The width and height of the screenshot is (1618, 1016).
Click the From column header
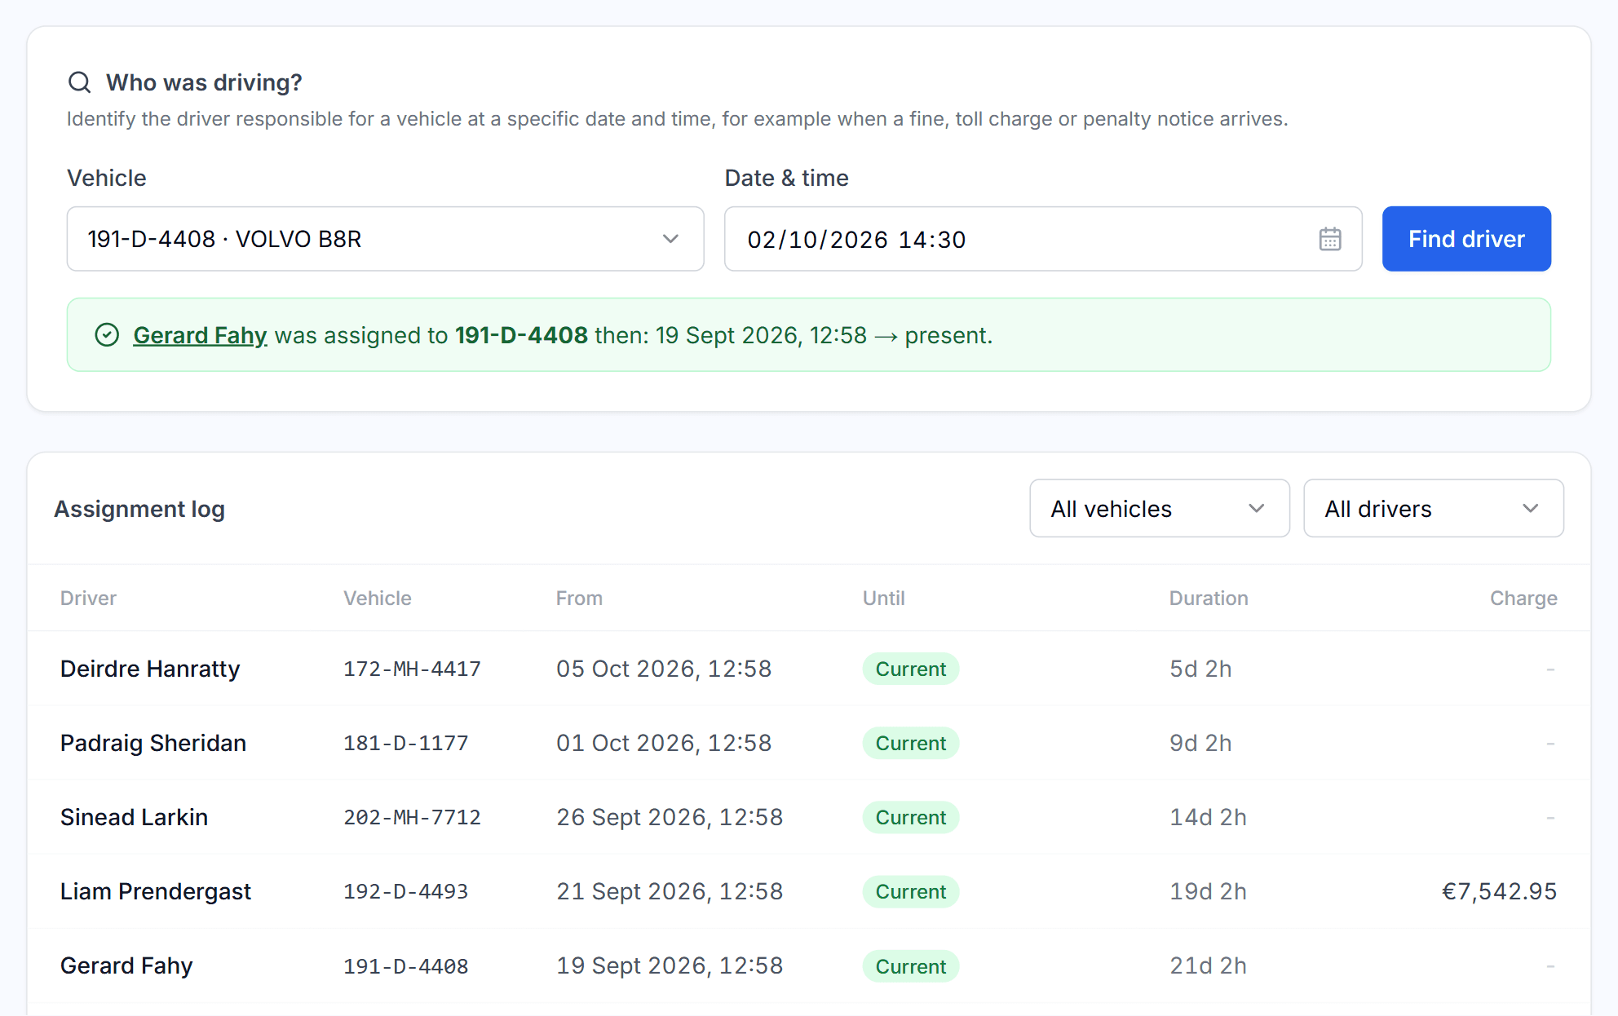tap(579, 598)
